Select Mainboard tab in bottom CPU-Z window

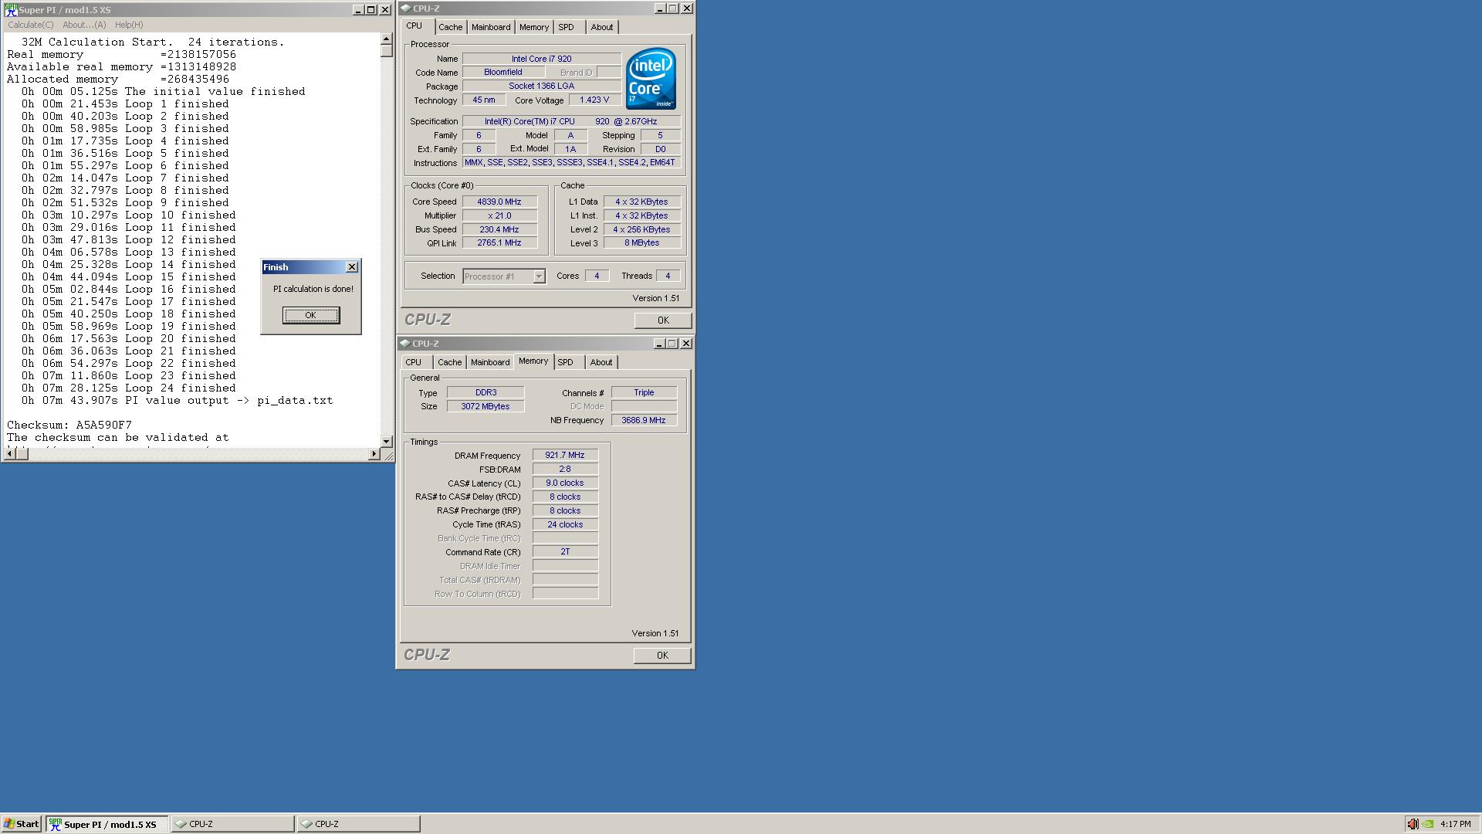coord(490,362)
